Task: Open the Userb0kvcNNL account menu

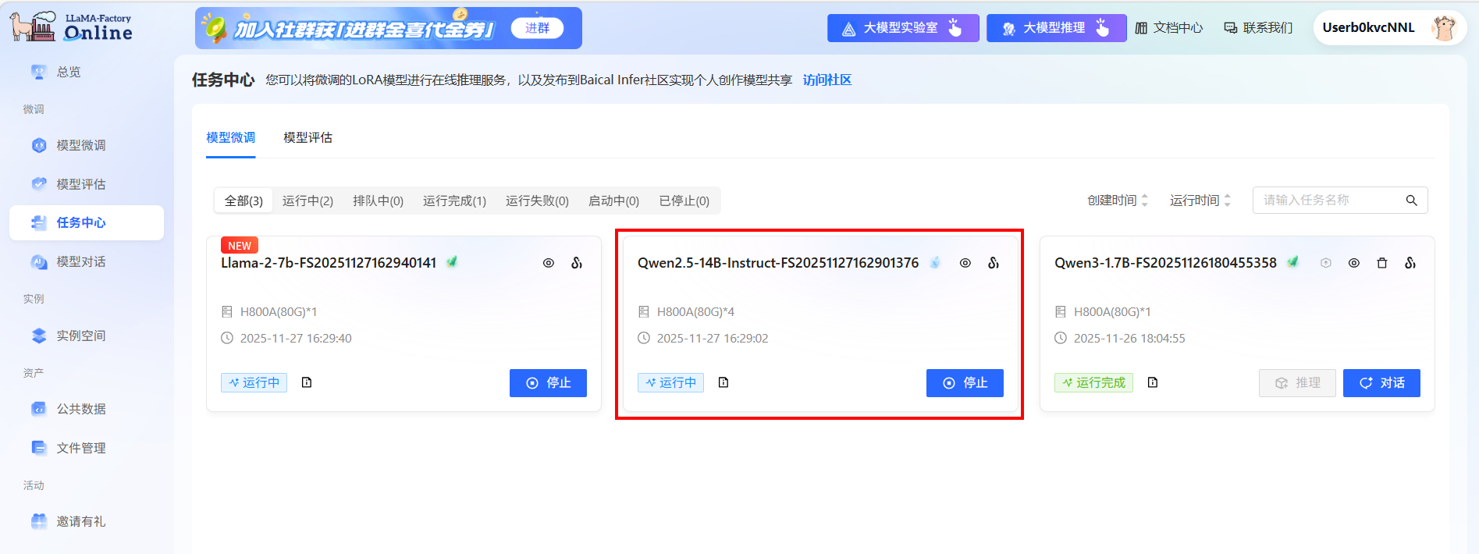Action: pos(1389,28)
